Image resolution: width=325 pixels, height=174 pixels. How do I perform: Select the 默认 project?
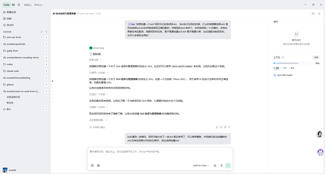tap(7, 109)
